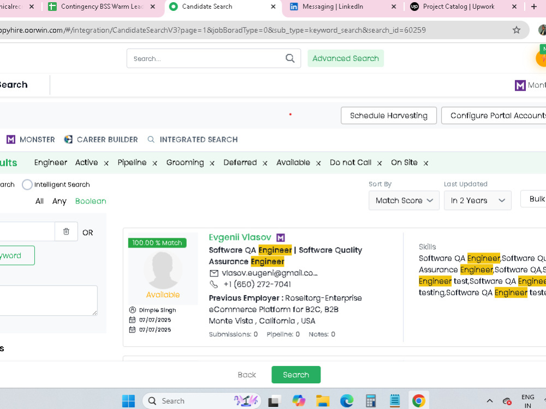
Task: Switch to Contingency BSS Warm Leads tab
Action: (102, 7)
